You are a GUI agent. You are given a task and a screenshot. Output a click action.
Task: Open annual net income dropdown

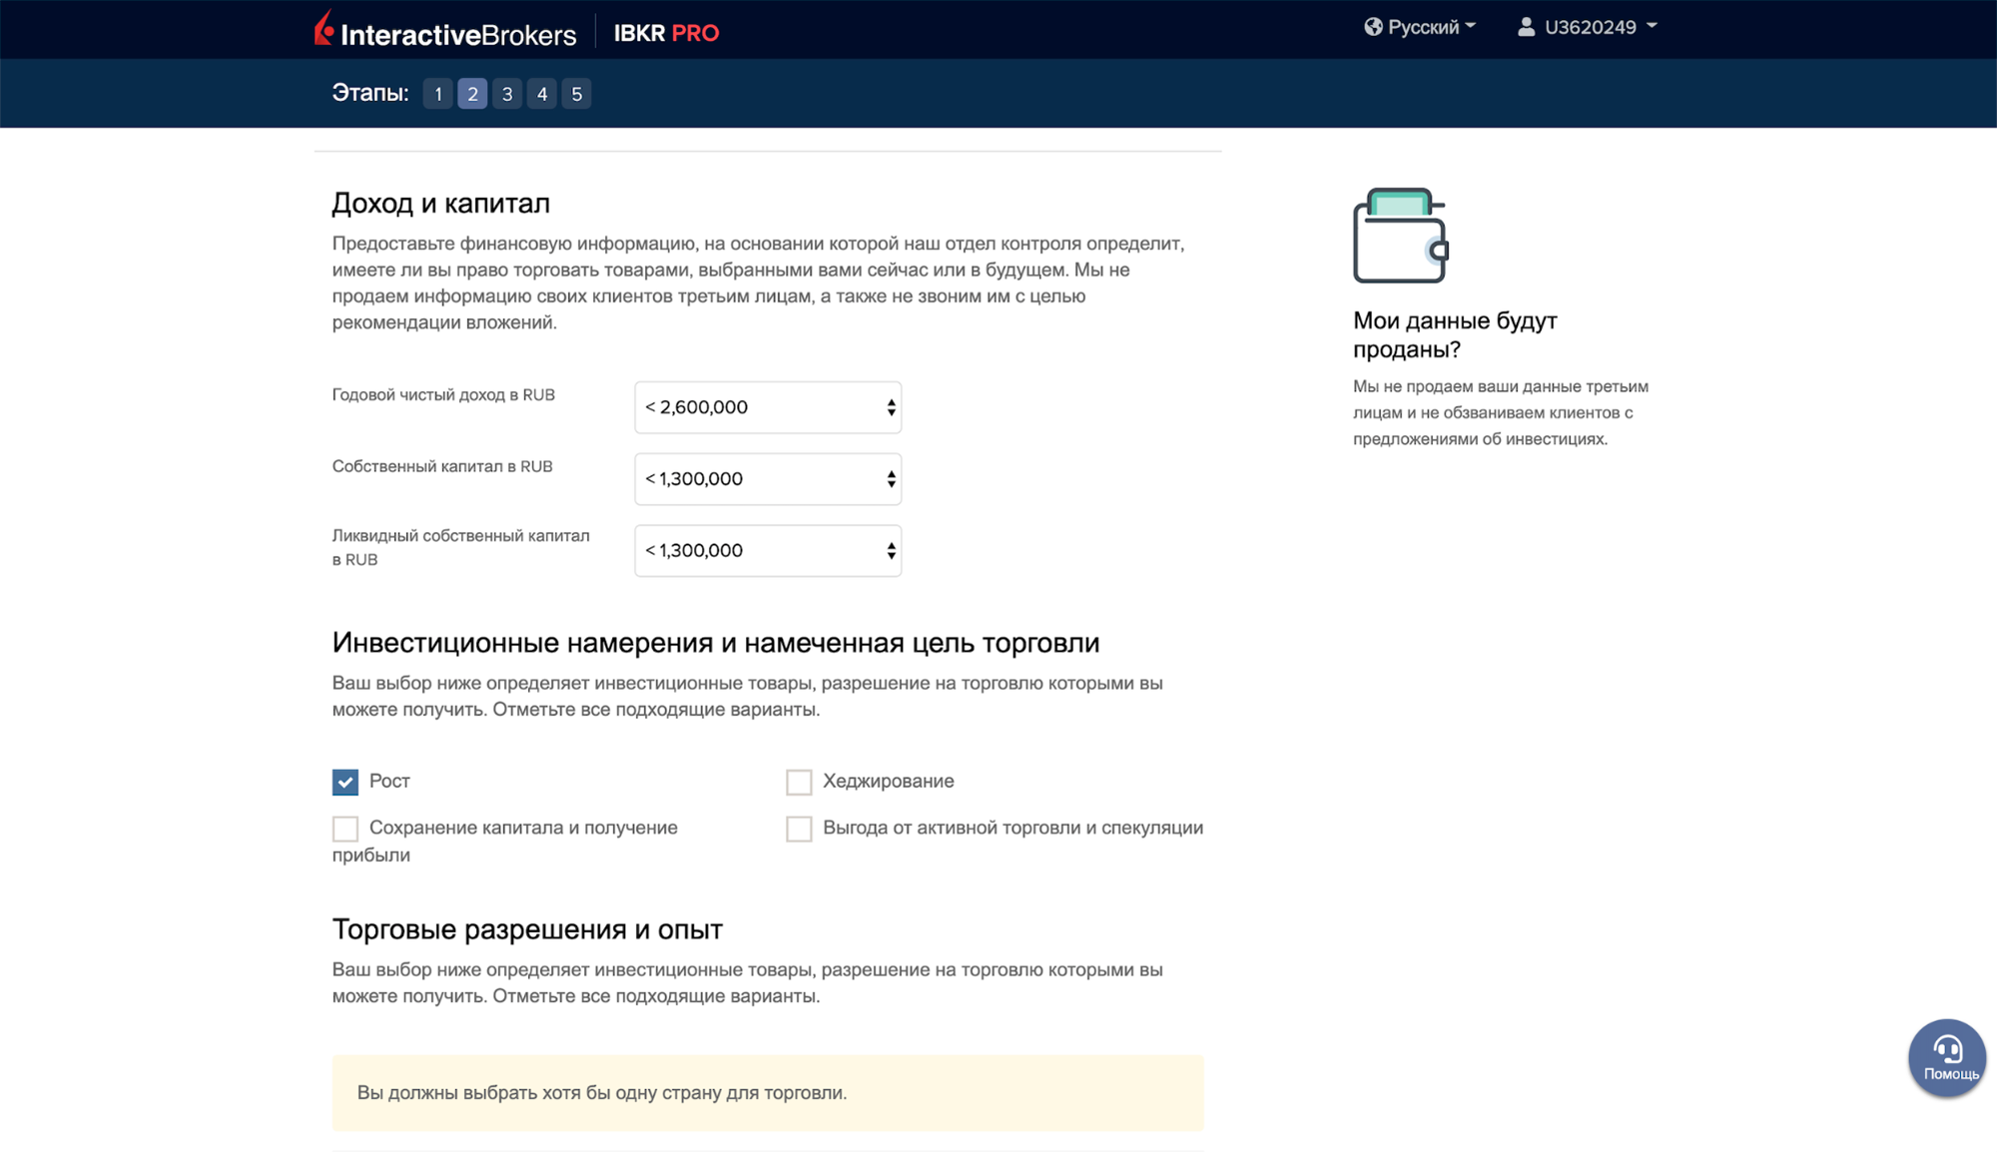pyautogui.click(x=768, y=407)
